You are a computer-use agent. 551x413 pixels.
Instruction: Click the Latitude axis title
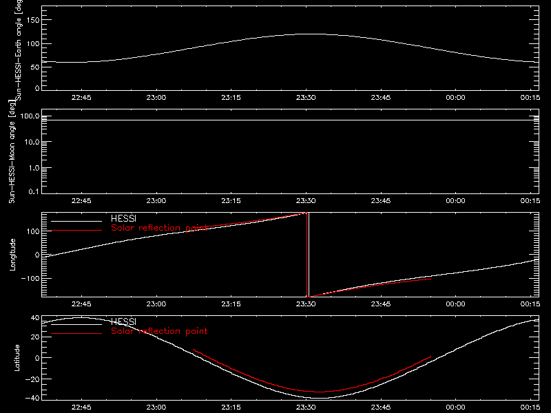point(17,358)
